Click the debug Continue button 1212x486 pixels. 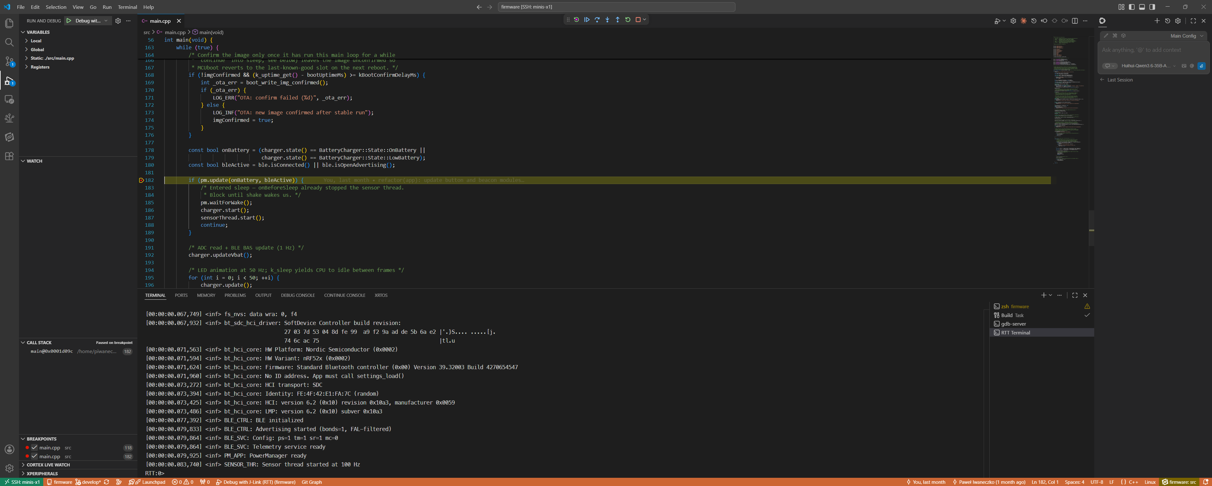pos(587,20)
